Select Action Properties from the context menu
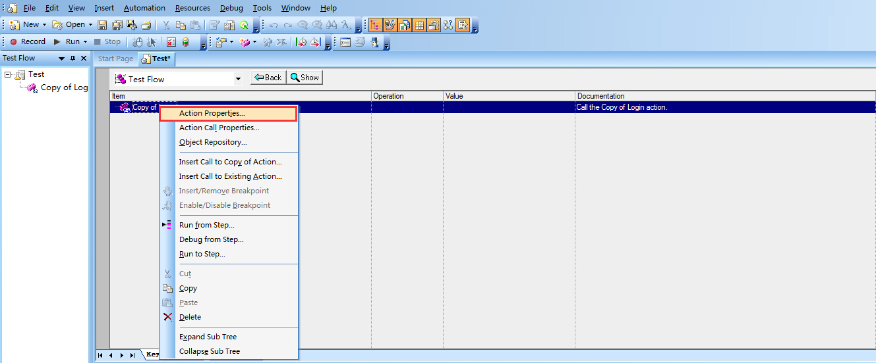The width and height of the screenshot is (876, 363). 212,113
